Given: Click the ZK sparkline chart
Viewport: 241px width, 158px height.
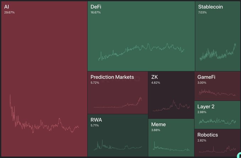Looking at the screenshot, I should coord(171,106).
